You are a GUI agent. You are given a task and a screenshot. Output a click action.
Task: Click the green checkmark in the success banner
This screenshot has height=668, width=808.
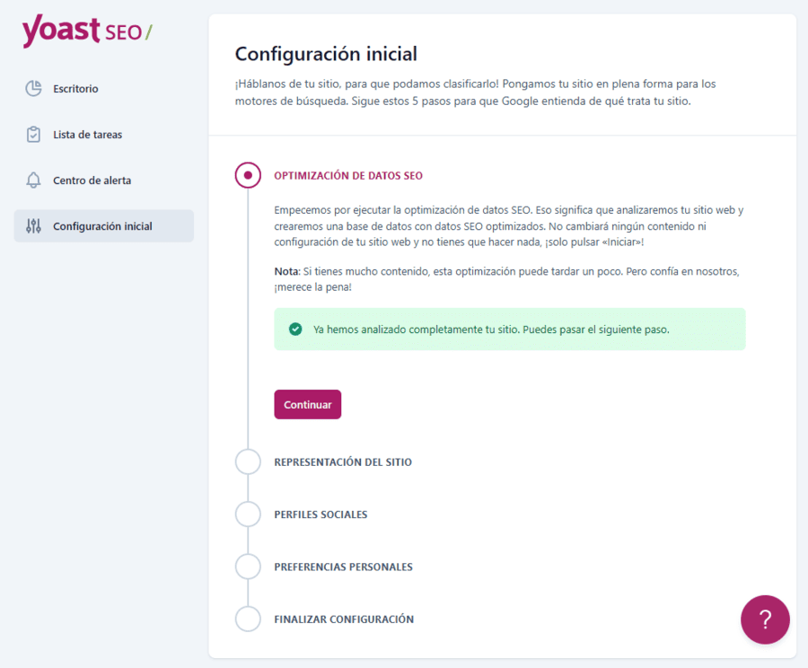[295, 329]
